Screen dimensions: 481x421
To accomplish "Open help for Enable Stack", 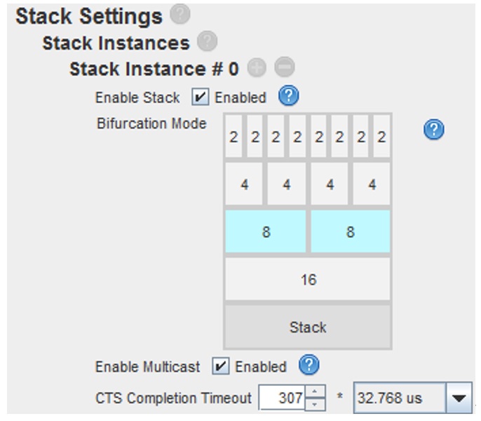I will click(288, 97).
